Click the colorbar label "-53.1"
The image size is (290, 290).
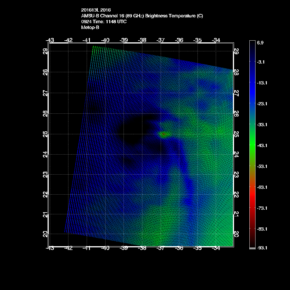pyautogui.click(x=262, y=166)
